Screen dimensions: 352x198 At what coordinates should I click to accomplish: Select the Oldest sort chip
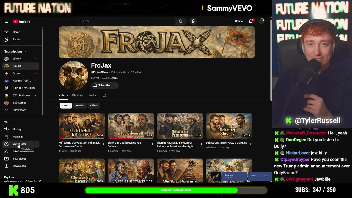[94, 105]
